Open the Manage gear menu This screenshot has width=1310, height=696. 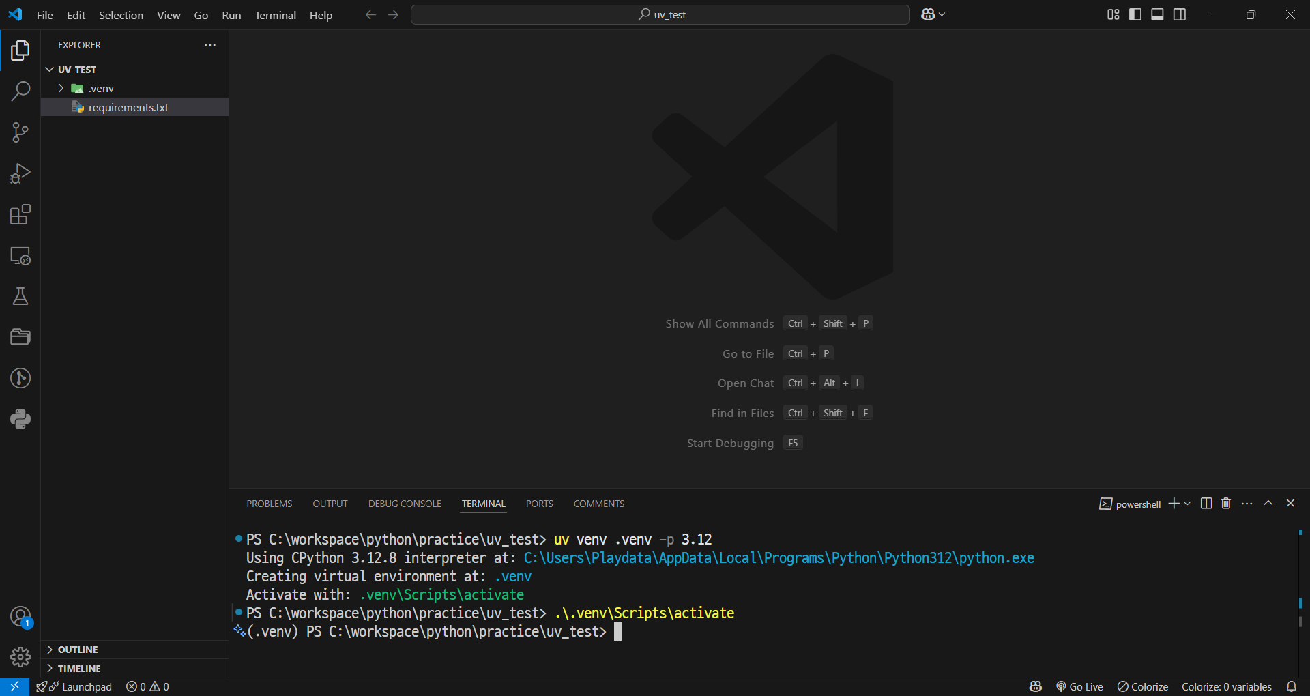(20, 657)
